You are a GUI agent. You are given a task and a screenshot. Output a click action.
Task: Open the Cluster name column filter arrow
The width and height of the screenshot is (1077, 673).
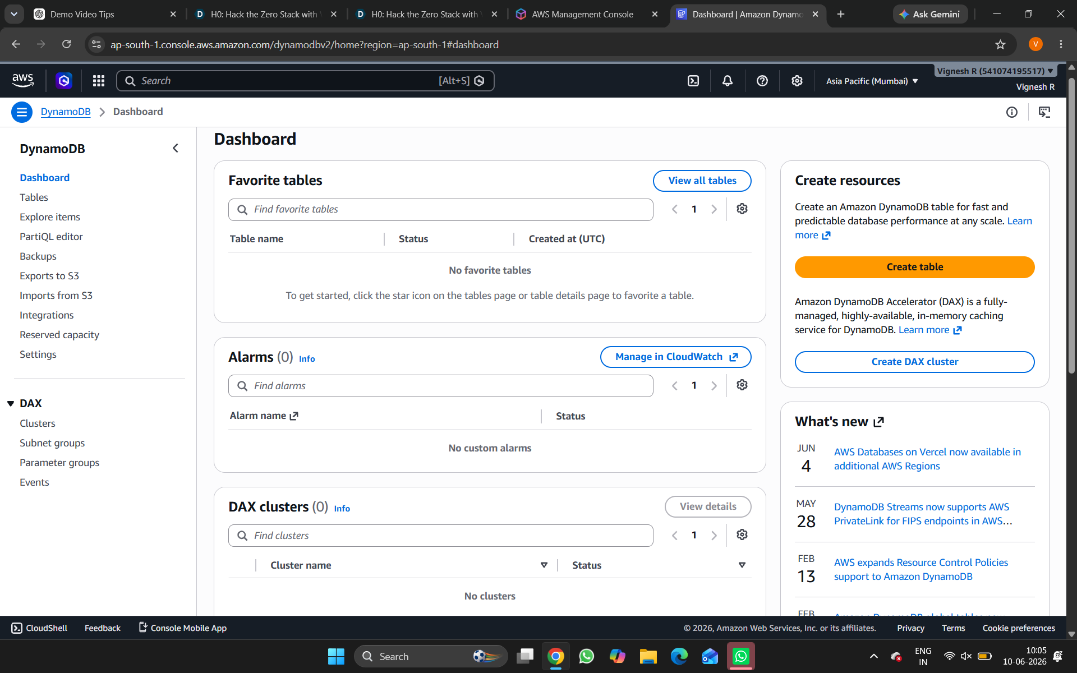[544, 565]
